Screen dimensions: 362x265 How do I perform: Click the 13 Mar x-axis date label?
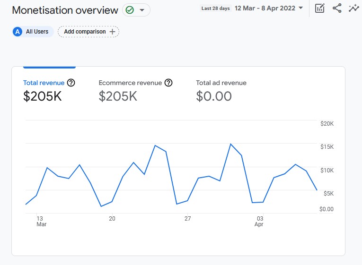(41, 221)
